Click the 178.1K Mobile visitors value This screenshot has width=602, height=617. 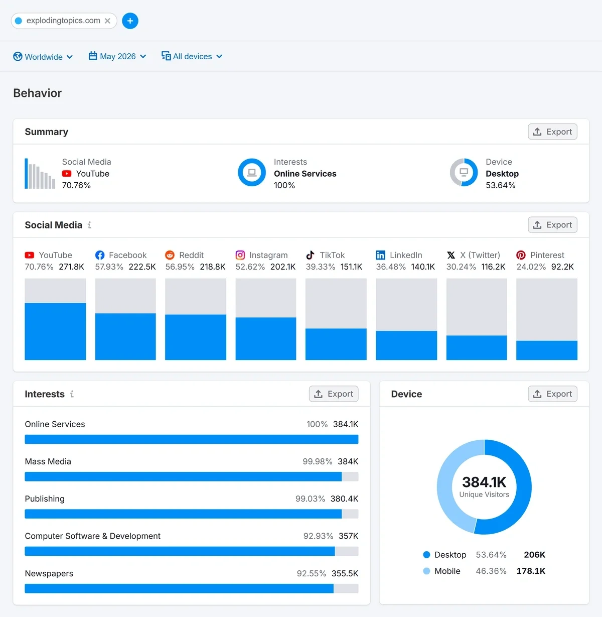[531, 571]
